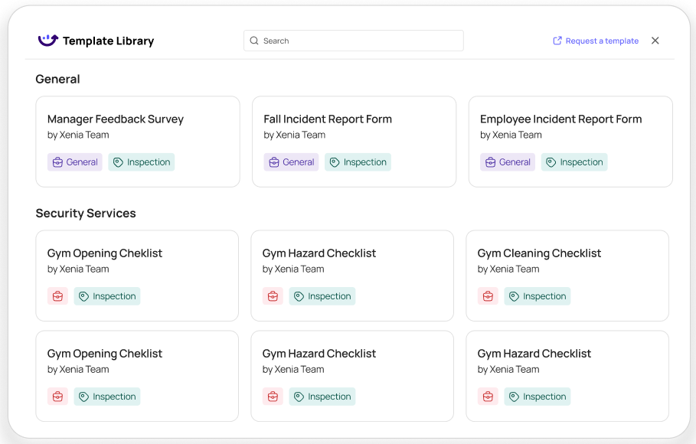Viewport: 696px width, 444px height.
Task: Click the red briefcase icon on Gym Cleaning Checklist
Action: pyautogui.click(x=488, y=296)
